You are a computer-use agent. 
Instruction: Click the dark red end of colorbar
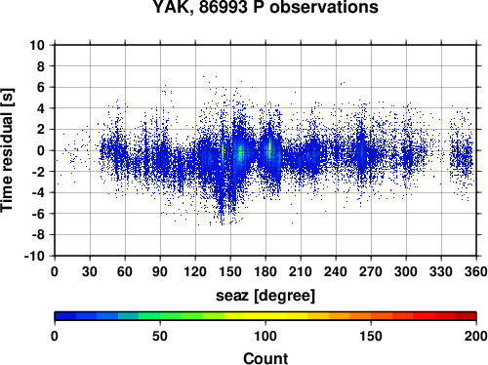click(466, 316)
